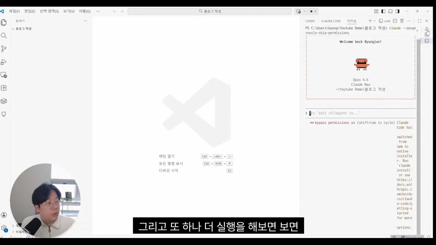Image resolution: width=436 pixels, height=245 pixels.
Task: Click the "Welcome back Byungjun!" text
Action: tap(360, 42)
